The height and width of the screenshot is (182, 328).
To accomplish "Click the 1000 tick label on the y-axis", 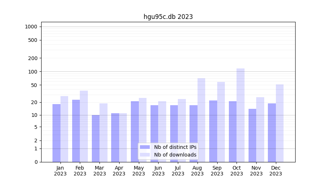I will pyautogui.click(x=31, y=27).
